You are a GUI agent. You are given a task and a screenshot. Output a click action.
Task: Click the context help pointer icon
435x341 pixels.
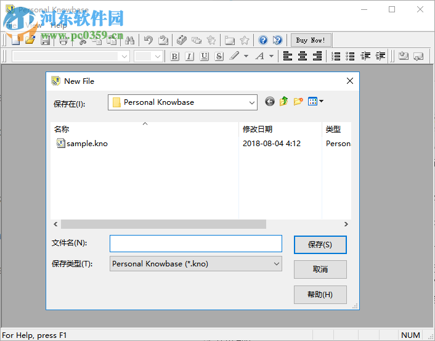[277, 40]
